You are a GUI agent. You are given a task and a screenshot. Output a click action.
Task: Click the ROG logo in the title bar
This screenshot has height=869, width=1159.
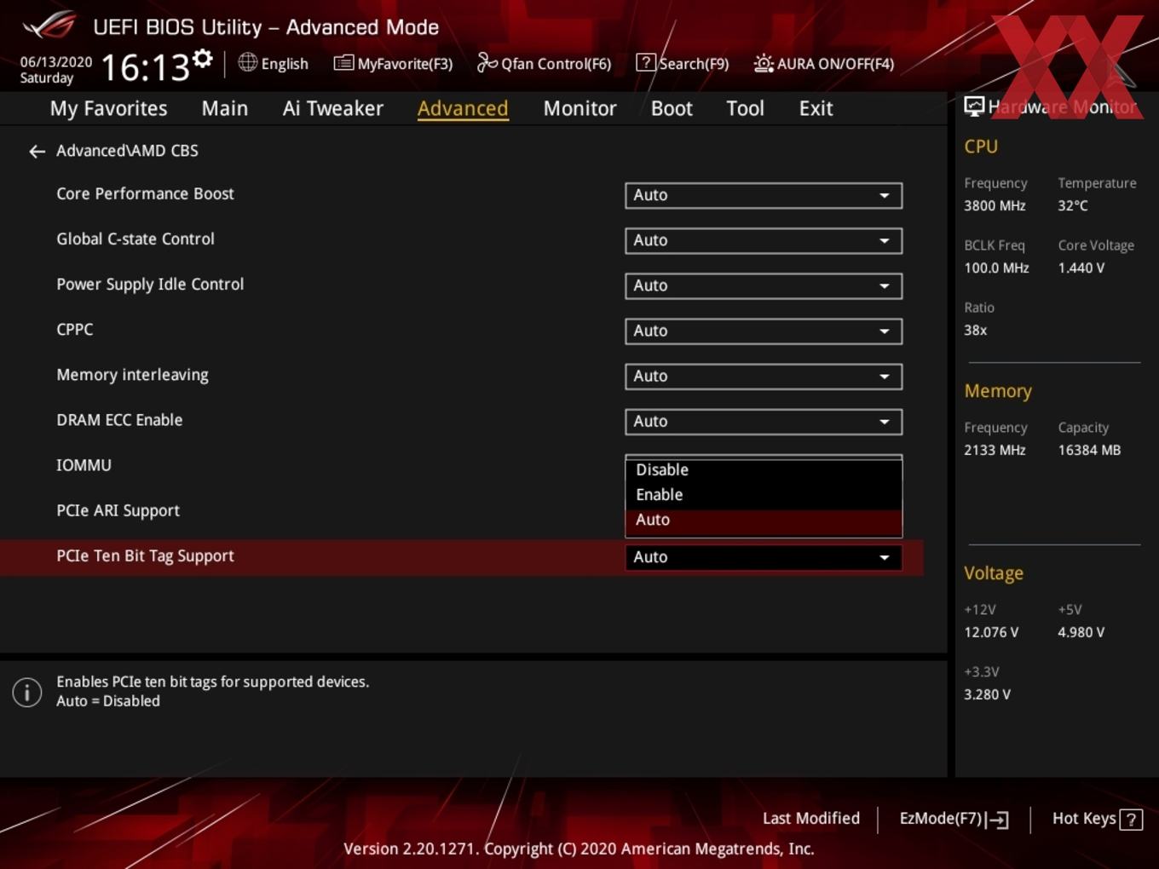tap(49, 26)
